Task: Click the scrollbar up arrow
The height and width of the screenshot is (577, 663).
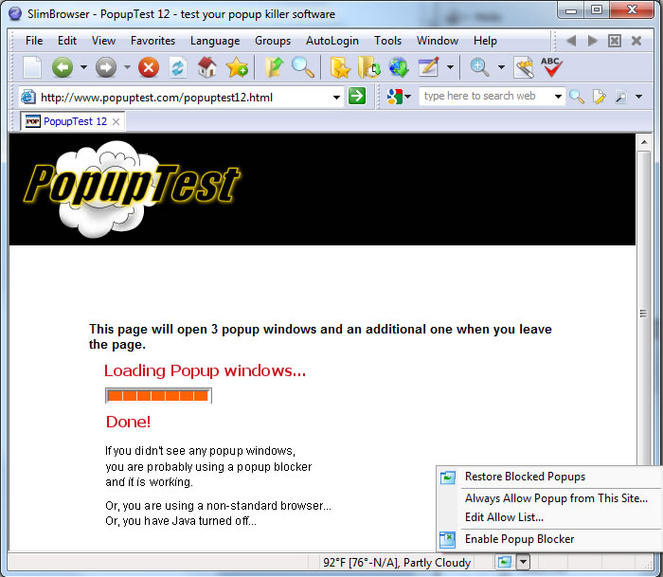Action: (x=643, y=142)
